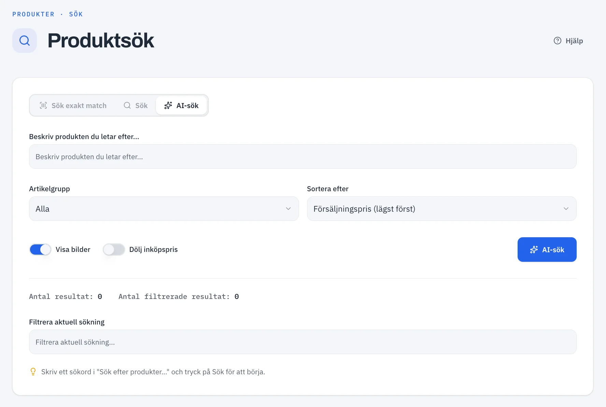
Task: Open the Sortera efter dropdown
Action: click(x=442, y=209)
